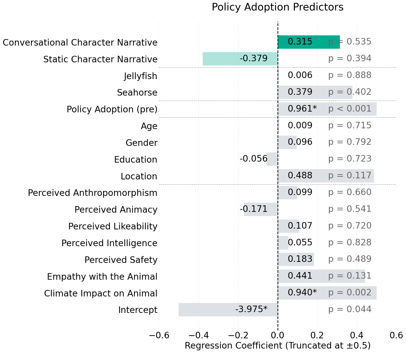This screenshot has height=353, width=406.
Task: Click the gray Seahorse coefficient bar
Action: [320, 92]
